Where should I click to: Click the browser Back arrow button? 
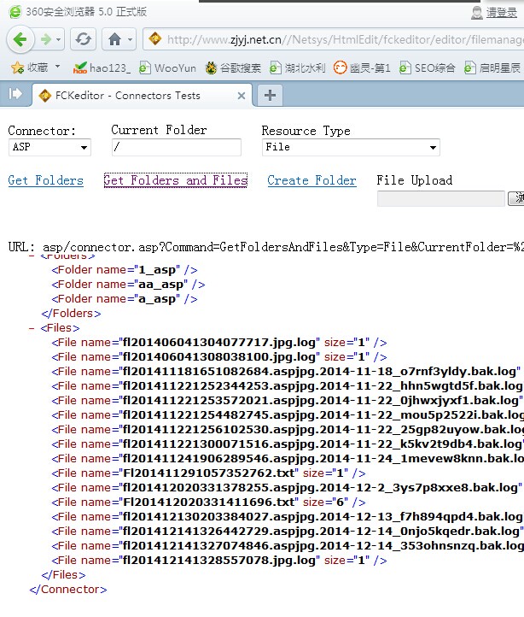pyautogui.click(x=20, y=39)
